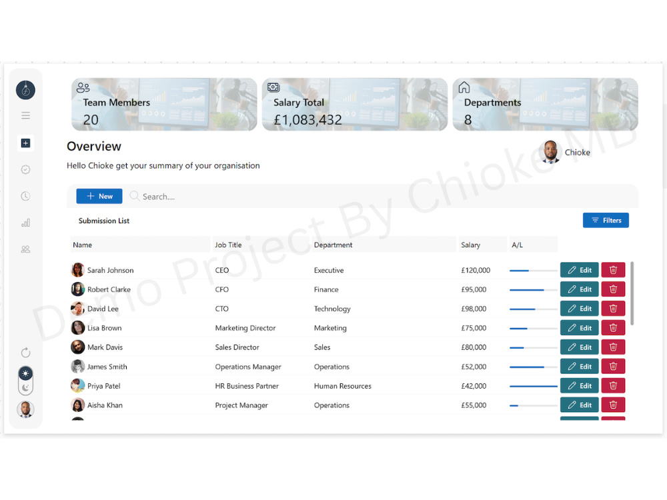Click the search magnifier icon

coord(135,196)
